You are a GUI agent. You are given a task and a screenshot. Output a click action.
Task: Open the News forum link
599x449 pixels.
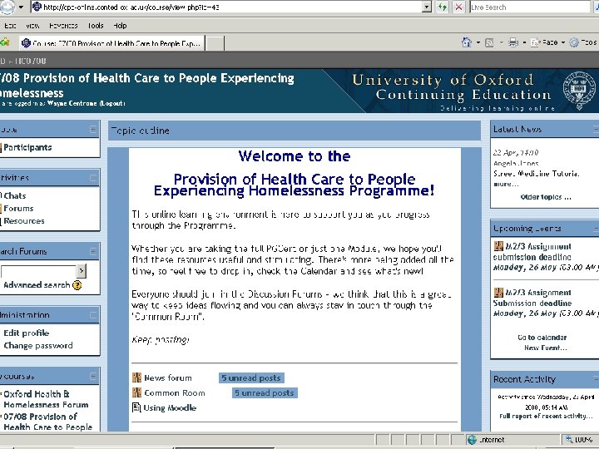pyautogui.click(x=168, y=378)
